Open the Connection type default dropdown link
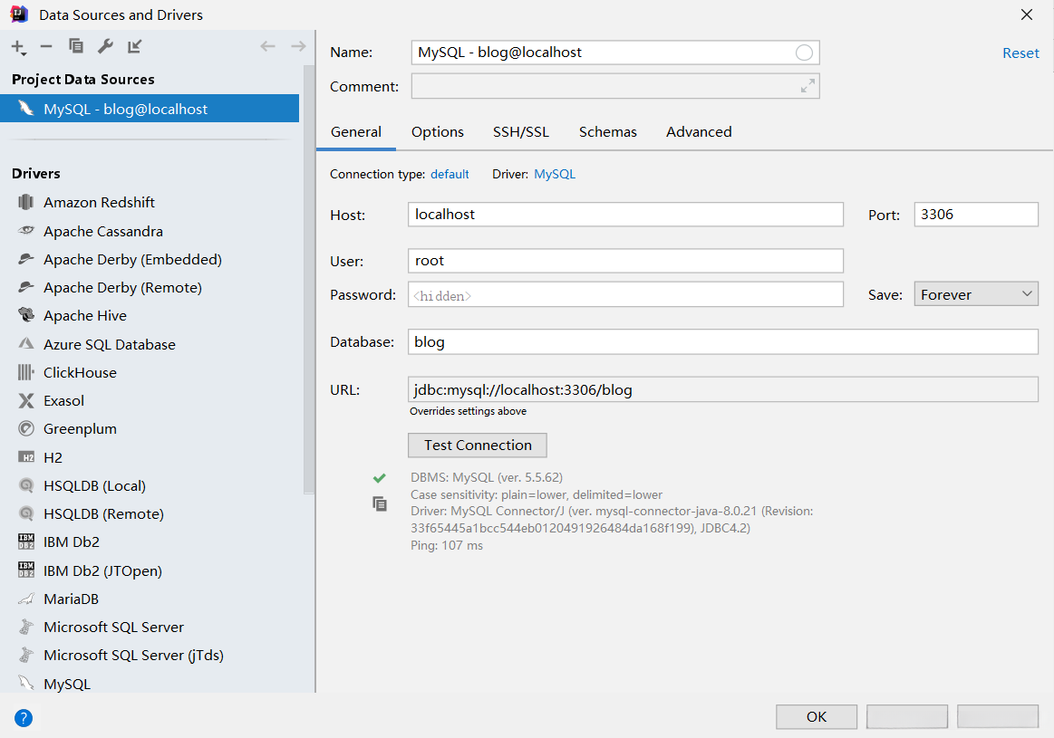 point(450,174)
